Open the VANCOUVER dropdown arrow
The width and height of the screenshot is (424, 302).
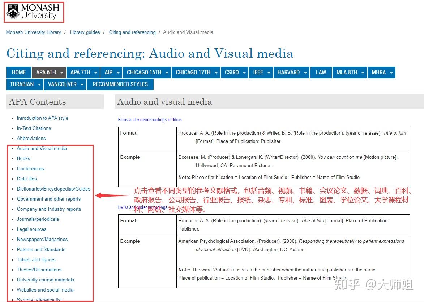82,84
